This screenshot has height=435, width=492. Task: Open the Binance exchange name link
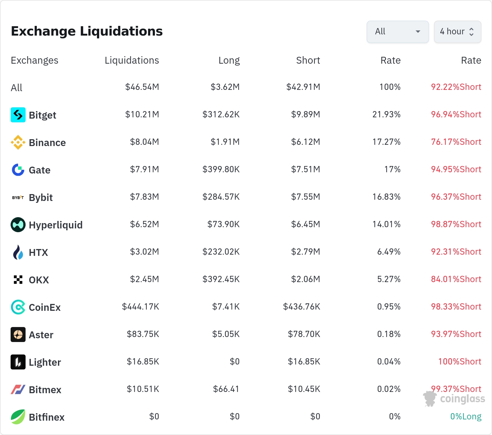click(x=47, y=143)
